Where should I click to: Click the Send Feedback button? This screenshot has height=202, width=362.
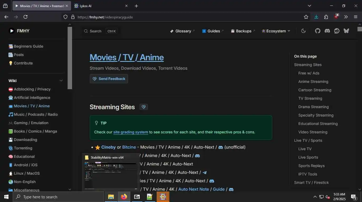tap(109, 79)
